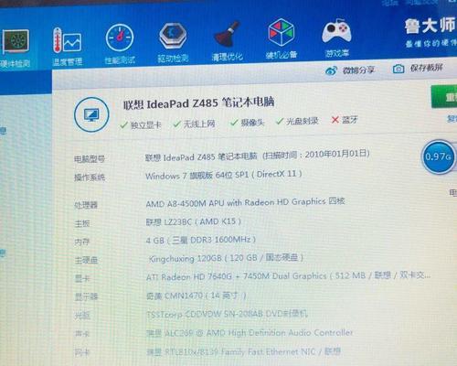Click RTL810x/8139 Family Fast Ethernet value
This screenshot has width=457, height=366.
[243, 352]
